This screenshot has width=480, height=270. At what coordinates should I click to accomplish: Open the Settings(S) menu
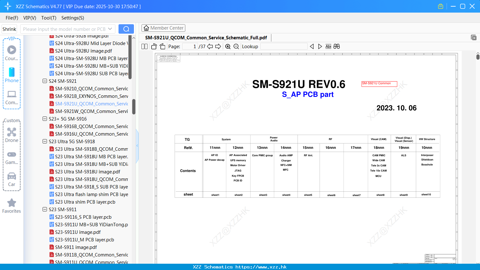72,18
